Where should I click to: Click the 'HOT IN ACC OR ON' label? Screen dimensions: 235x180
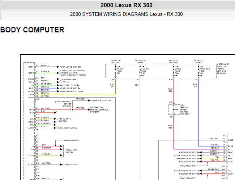pos(140,62)
